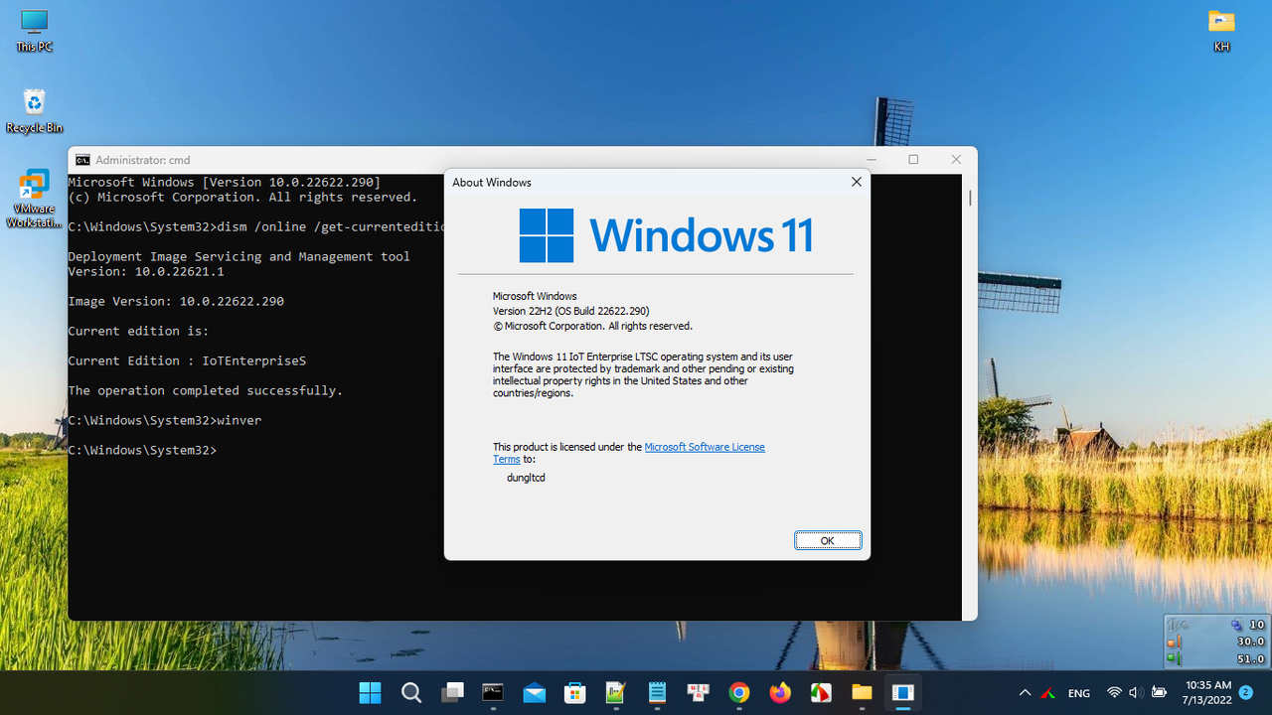Open Wi-Fi network settings in tray
The image size is (1272, 715).
point(1114,693)
